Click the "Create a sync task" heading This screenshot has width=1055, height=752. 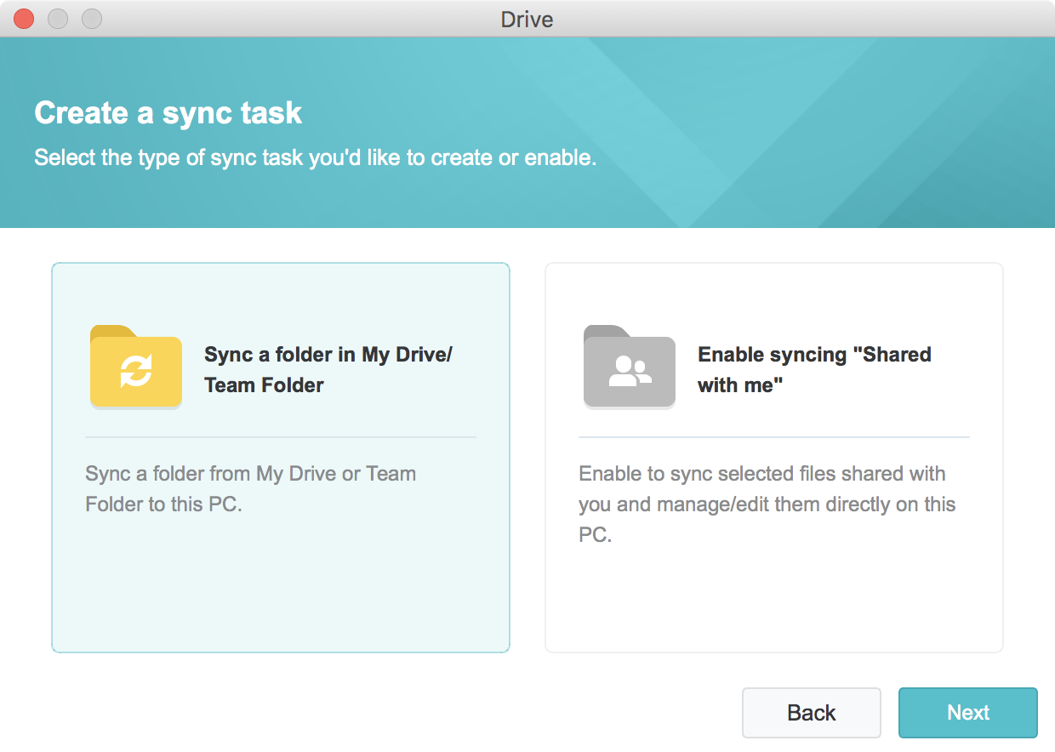pyautogui.click(x=168, y=113)
